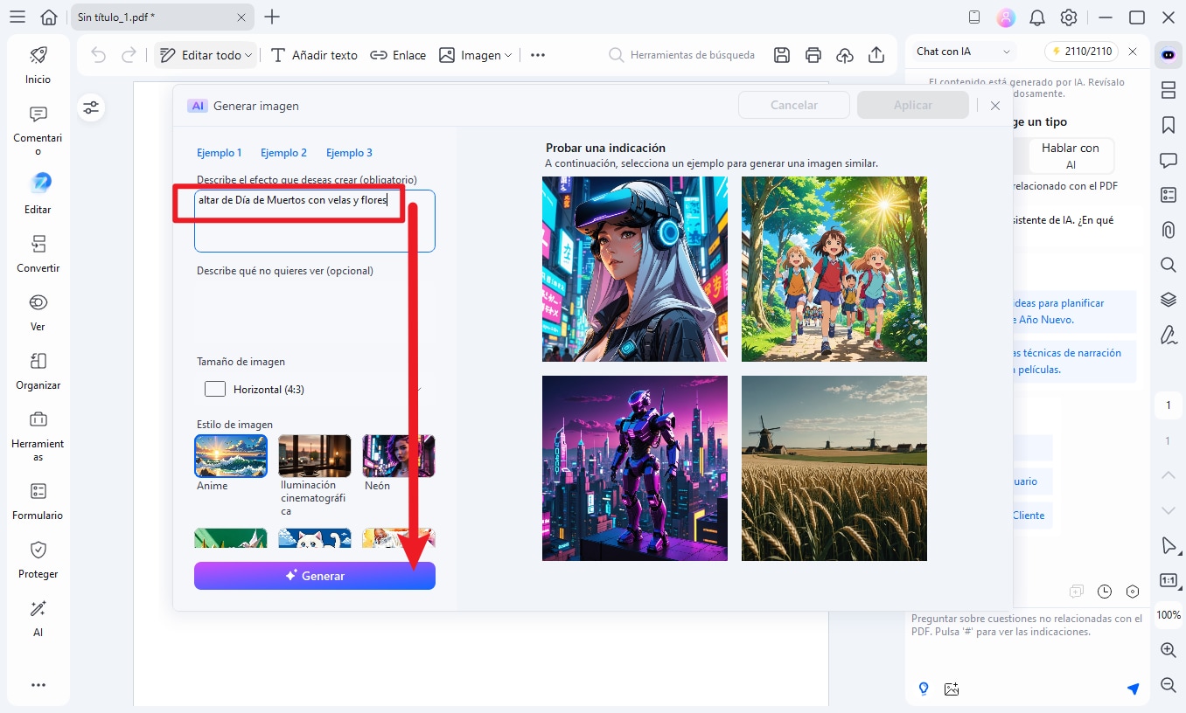This screenshot has width=1186, height=713.
Task: Expand the Horizontal (4:3) size dropdown
Action: 314,389
